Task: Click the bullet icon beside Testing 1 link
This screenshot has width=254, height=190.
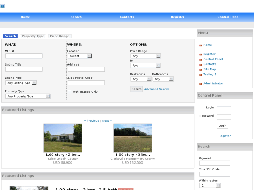Action: point(201,75)
